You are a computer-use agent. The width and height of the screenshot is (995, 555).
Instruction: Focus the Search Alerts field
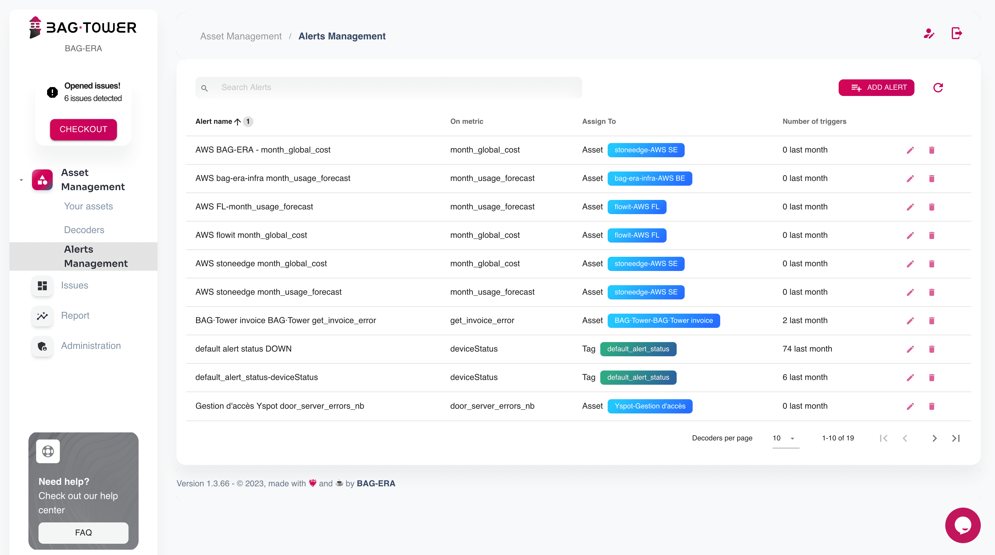pyautogui.click(x=388, y=88)
